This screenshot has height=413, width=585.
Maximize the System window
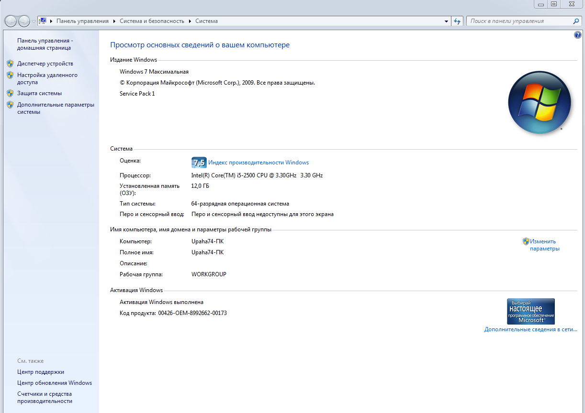554,4
